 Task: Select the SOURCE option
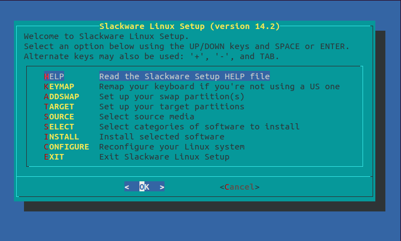pos(59,117)
